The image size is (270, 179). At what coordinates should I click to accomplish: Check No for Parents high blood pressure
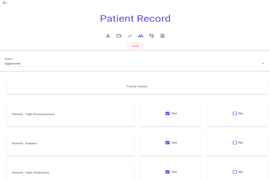pyautogui.click(x=235, y=113)
